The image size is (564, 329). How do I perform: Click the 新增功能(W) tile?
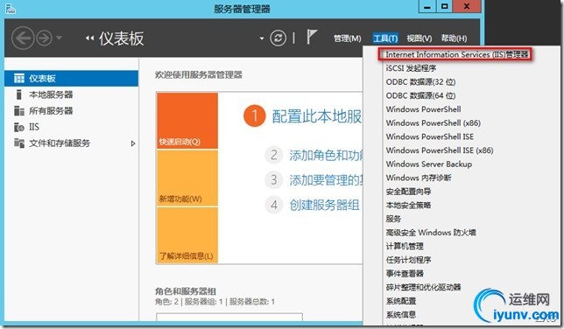[187, 178]
